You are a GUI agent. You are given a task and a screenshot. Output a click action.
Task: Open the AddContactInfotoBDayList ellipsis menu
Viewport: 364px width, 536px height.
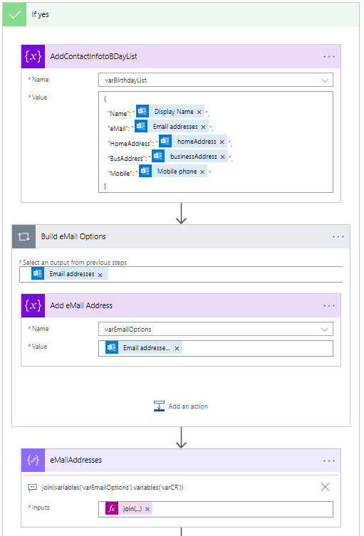pyautogui.click(x=329, y=57)
